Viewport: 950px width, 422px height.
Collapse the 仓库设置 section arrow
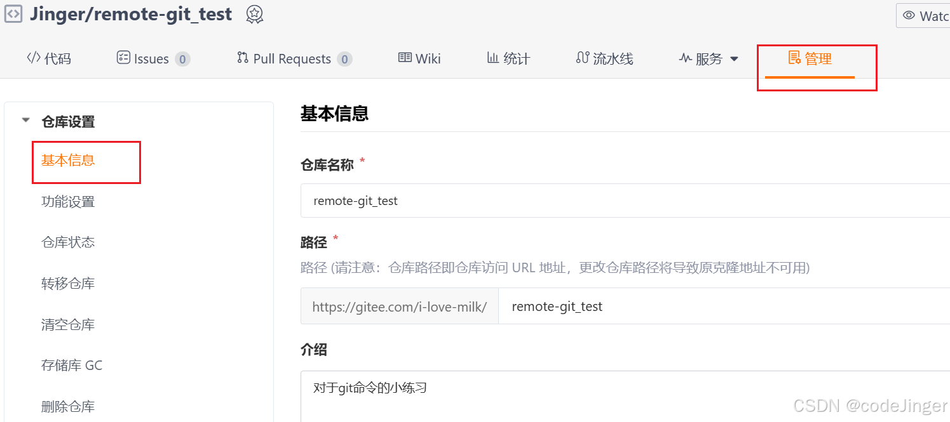25,120
